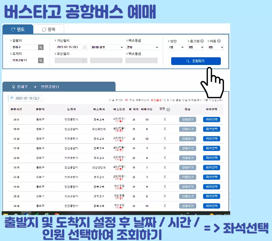Click 좌석선택 for the 03:20 bus
272x241 pixels.
click(211, 167)
